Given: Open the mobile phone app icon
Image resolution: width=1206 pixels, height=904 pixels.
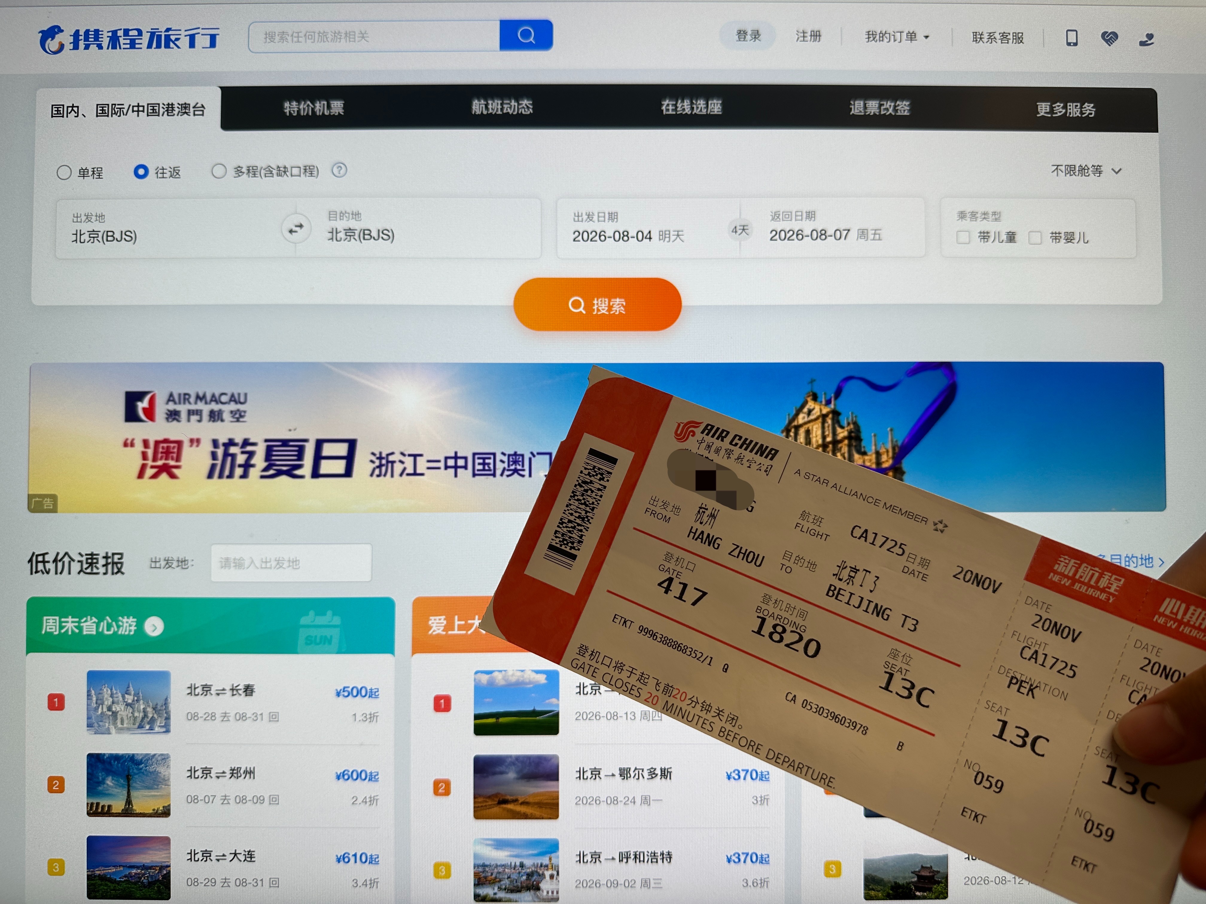Looking at the screenshot, I should tap(1071, 38).
